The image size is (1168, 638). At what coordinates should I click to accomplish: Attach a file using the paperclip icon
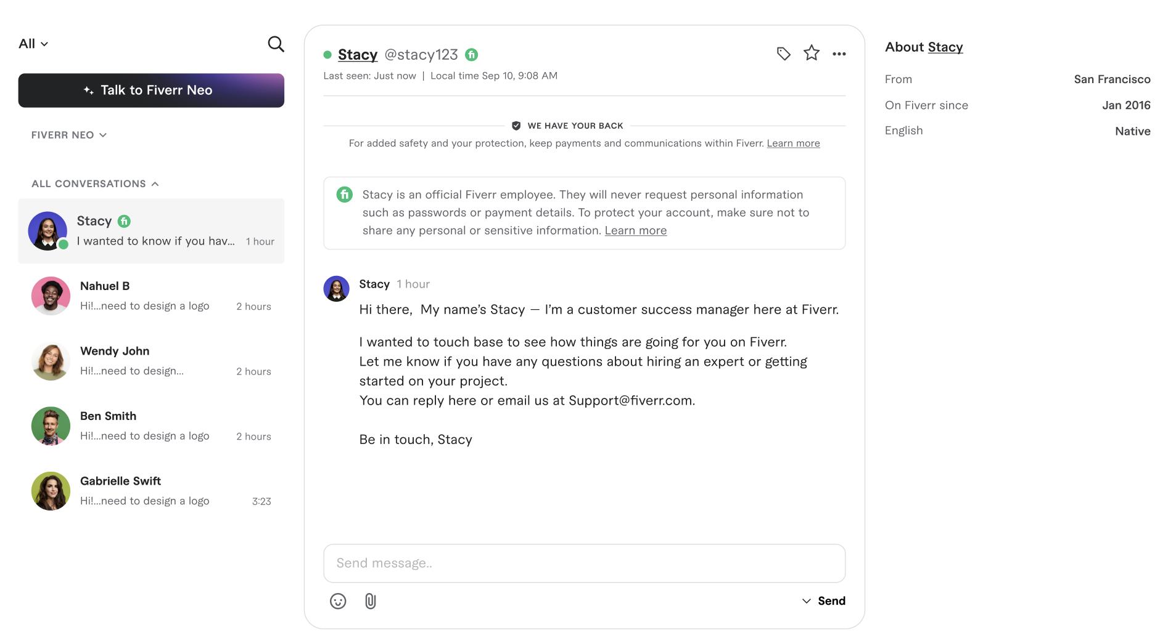click(x=370, y=600)
